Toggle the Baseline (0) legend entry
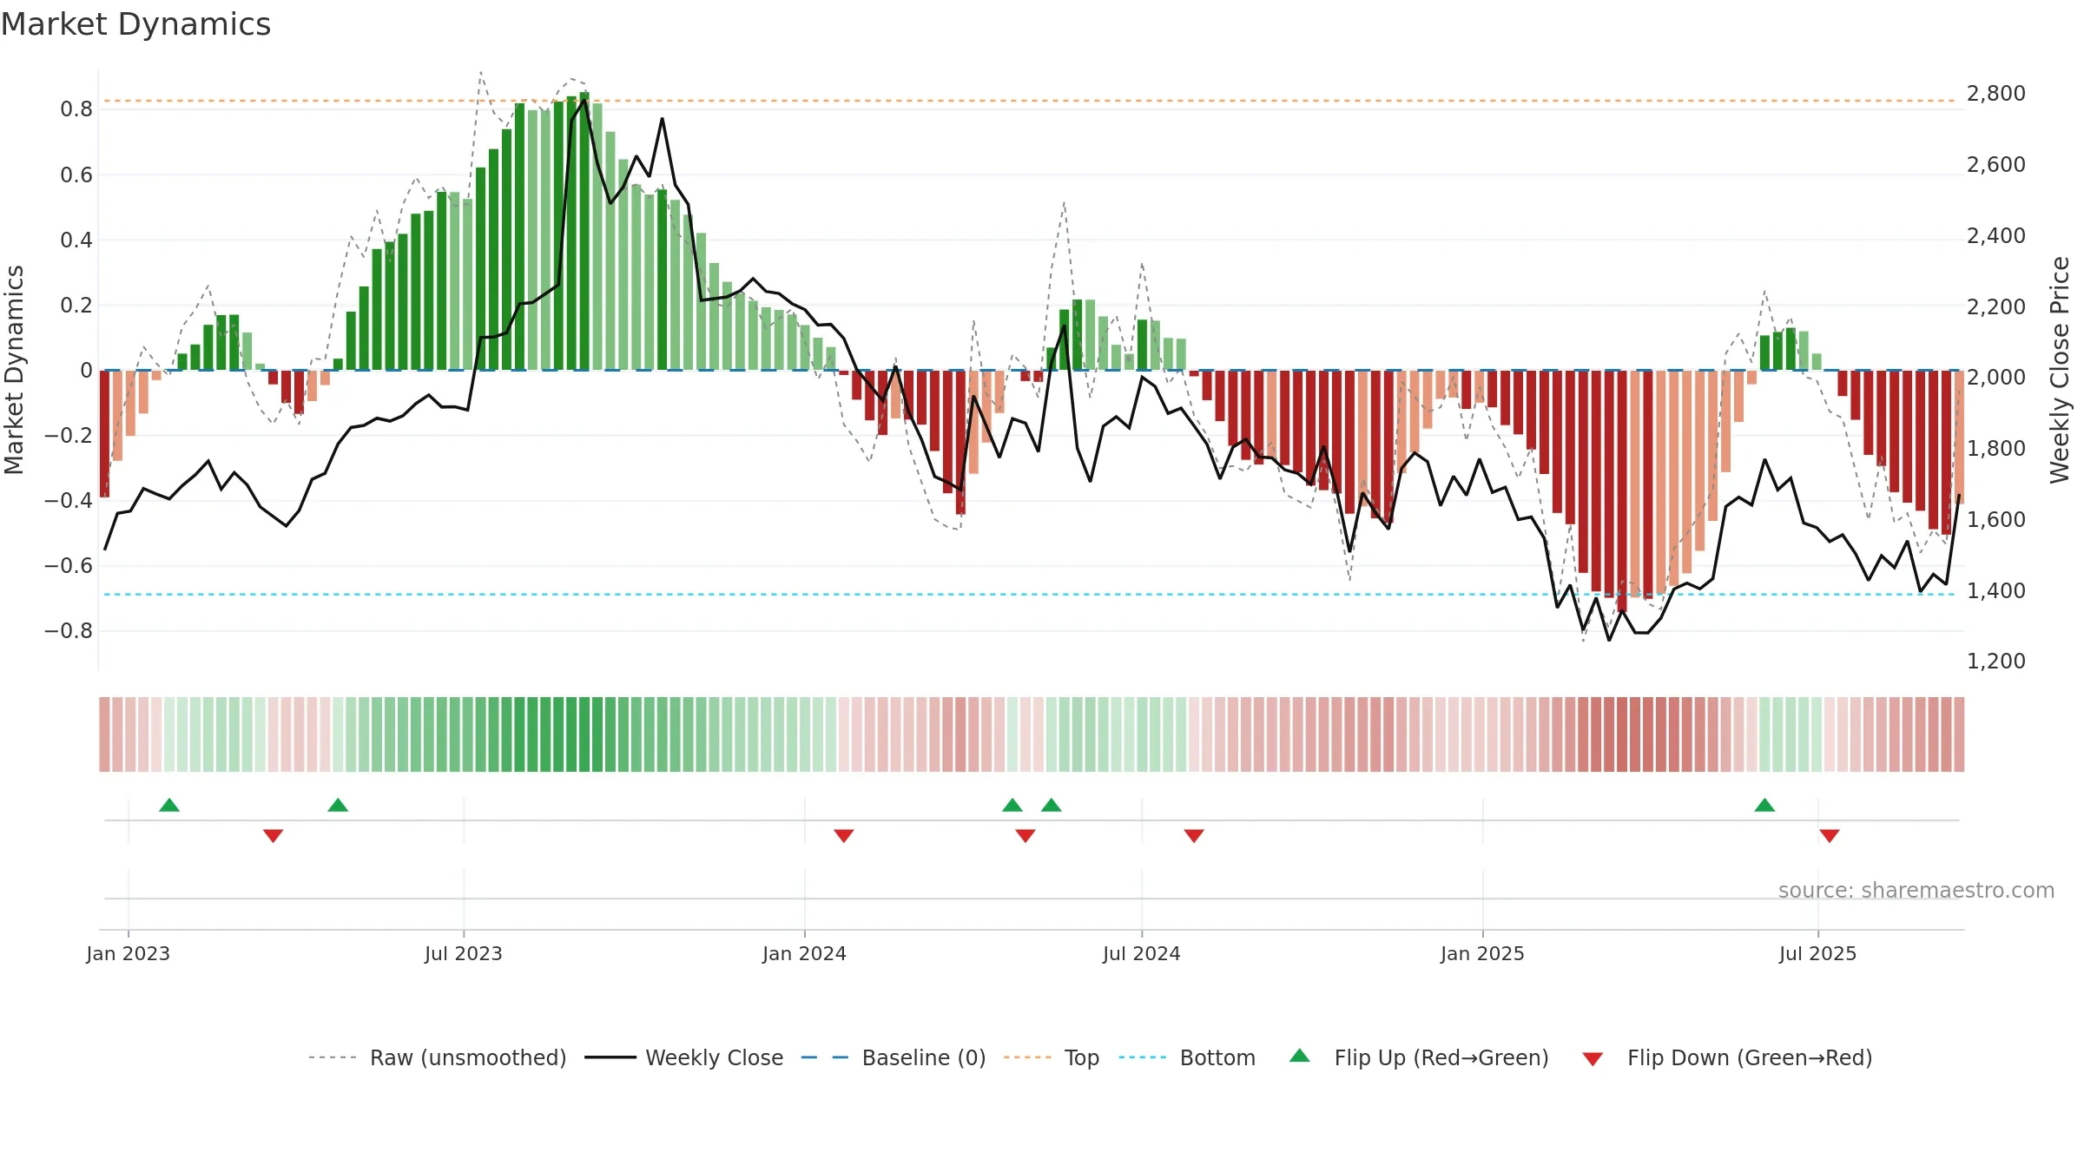 click(893, 1057)
